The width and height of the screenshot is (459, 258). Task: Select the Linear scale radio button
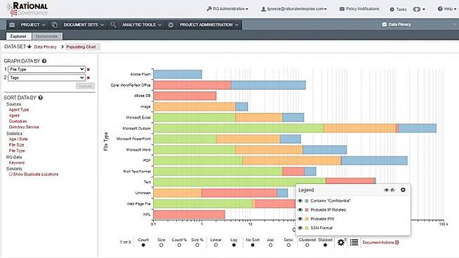(215, 245)
